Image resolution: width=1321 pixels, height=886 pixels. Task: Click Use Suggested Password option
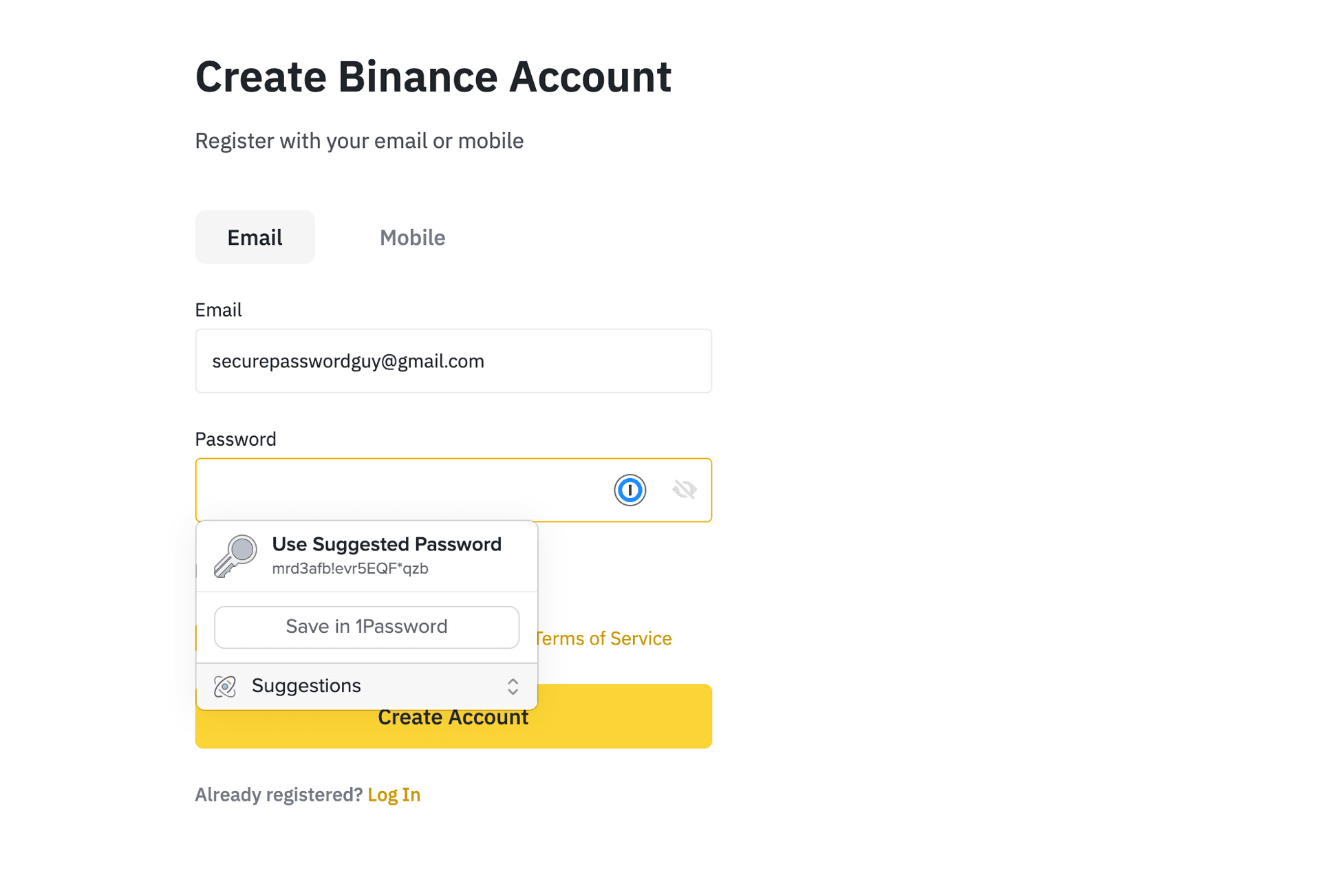(x=367, y=556)
